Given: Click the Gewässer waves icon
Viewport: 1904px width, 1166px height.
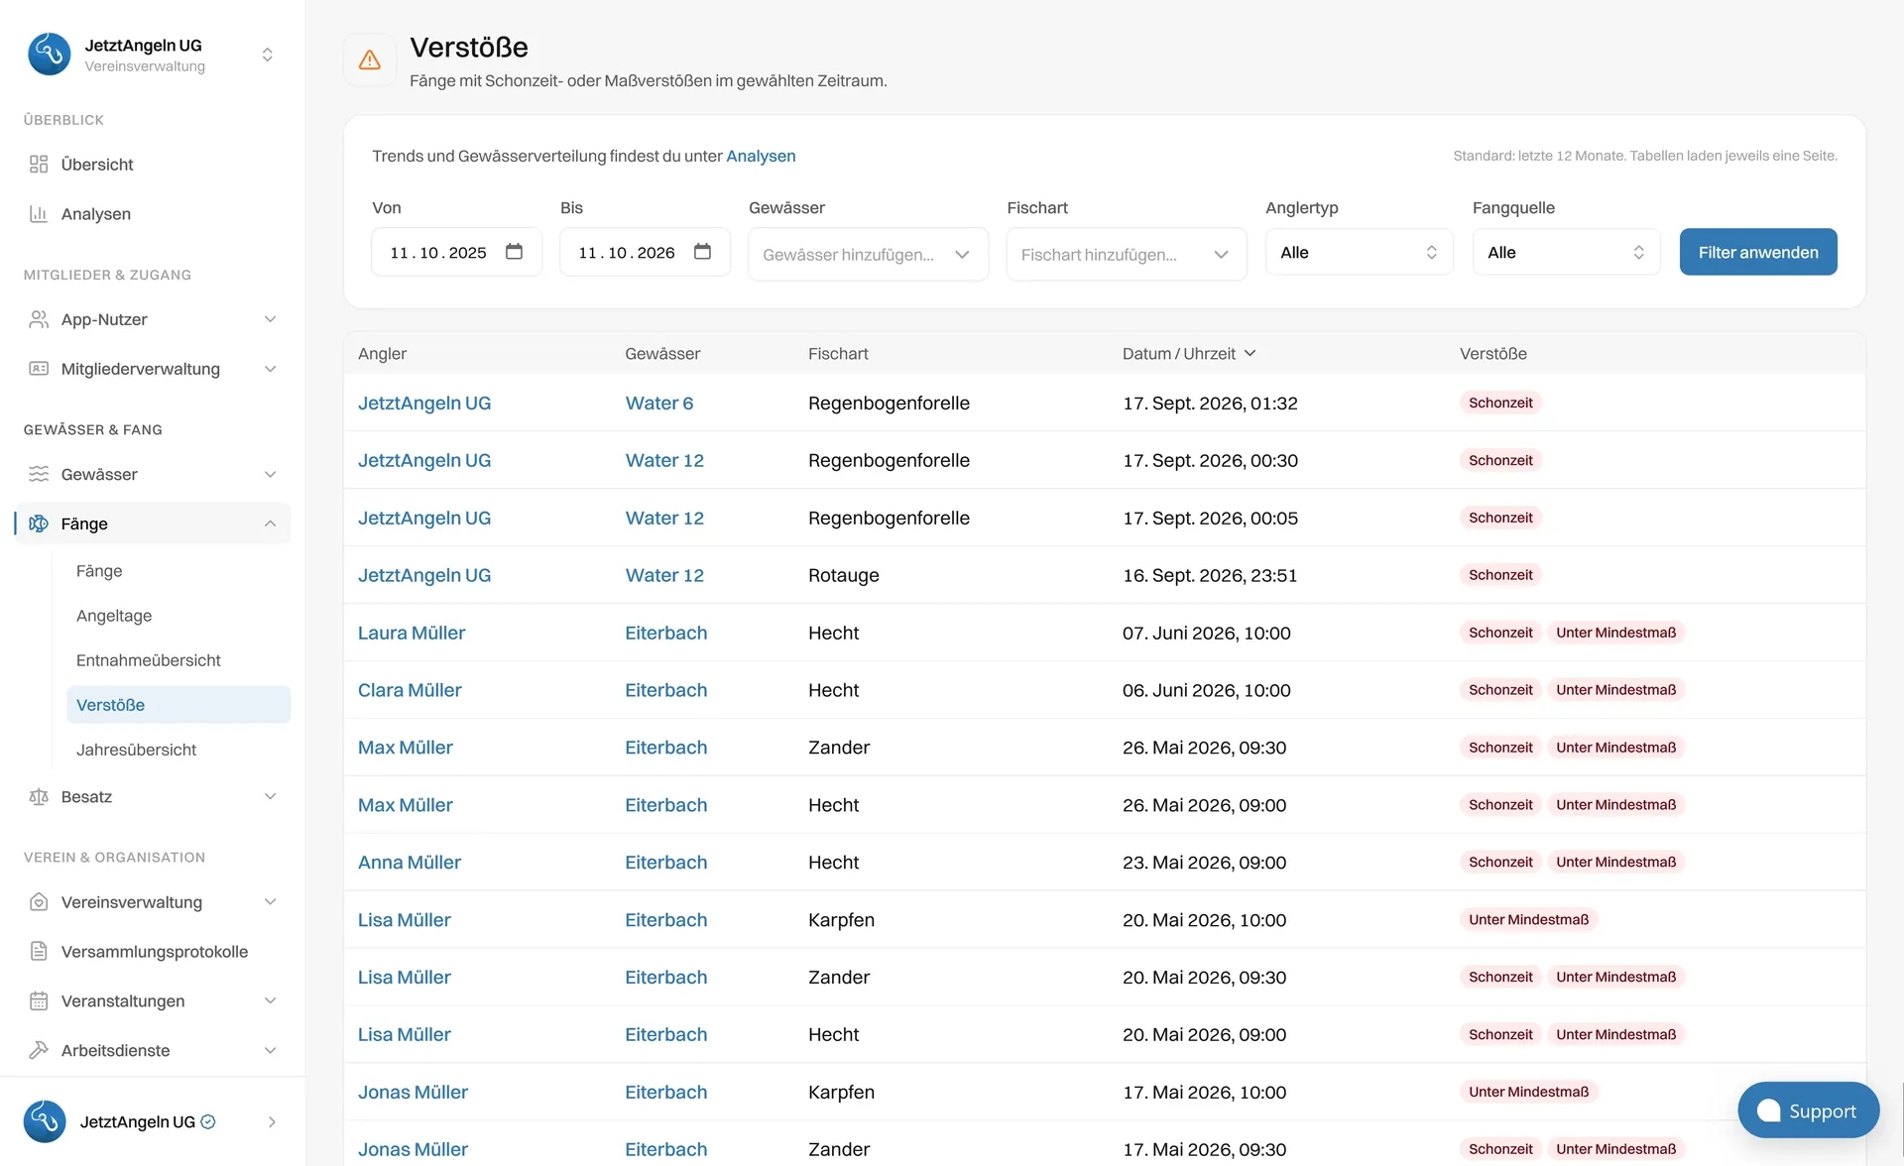Looking at the screenshot, I should tap(39, 474).
